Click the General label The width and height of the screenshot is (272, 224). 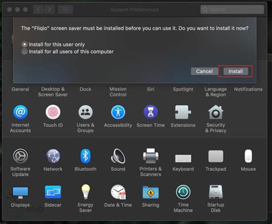(x=20, y=89)
